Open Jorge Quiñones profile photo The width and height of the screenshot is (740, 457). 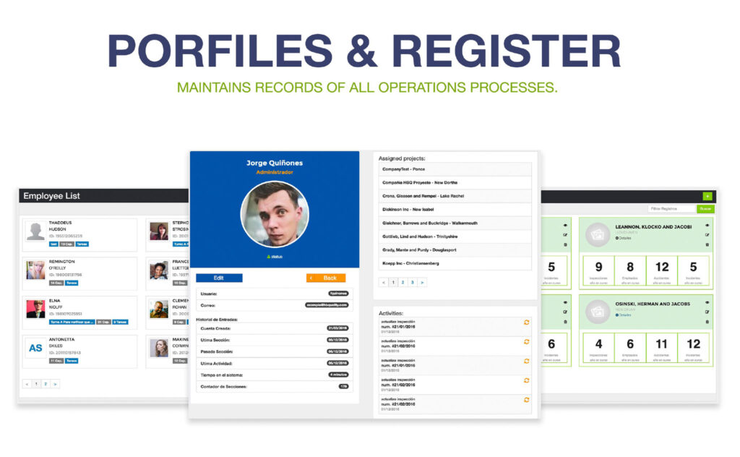274,213
